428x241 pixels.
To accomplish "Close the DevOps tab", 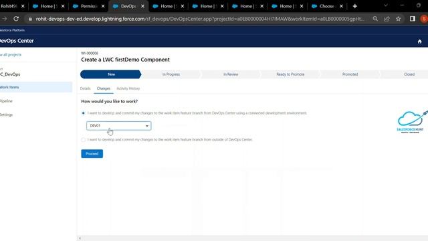I will point(142,6).
